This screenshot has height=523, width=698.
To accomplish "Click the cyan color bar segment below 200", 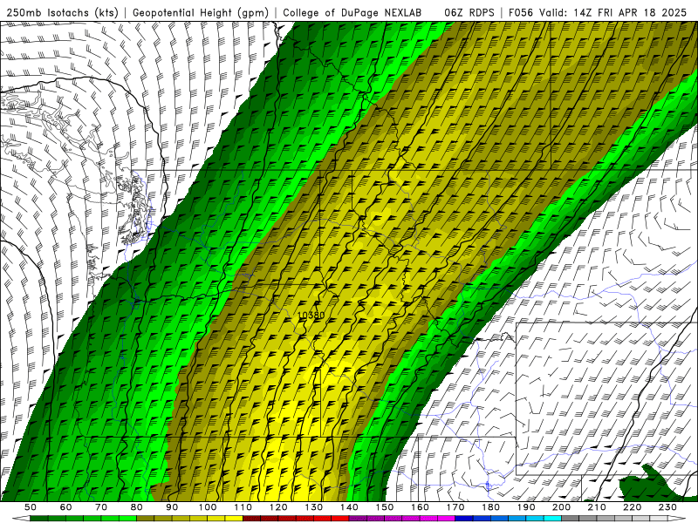I will (553, 519).
